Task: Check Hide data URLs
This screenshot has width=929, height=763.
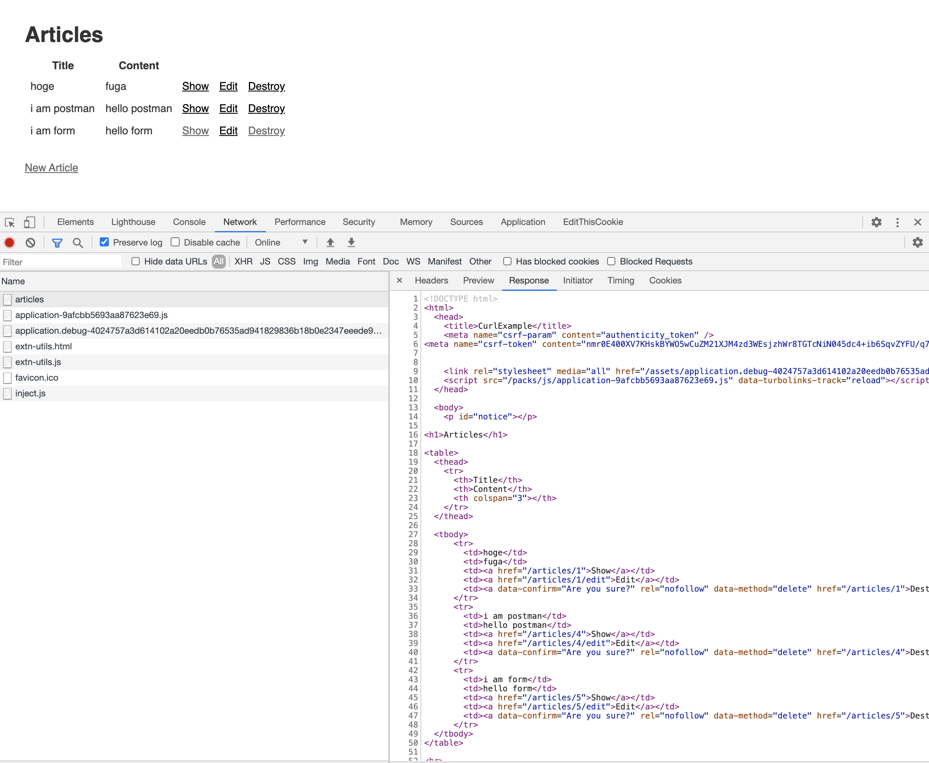Action: tap(136, 262)
